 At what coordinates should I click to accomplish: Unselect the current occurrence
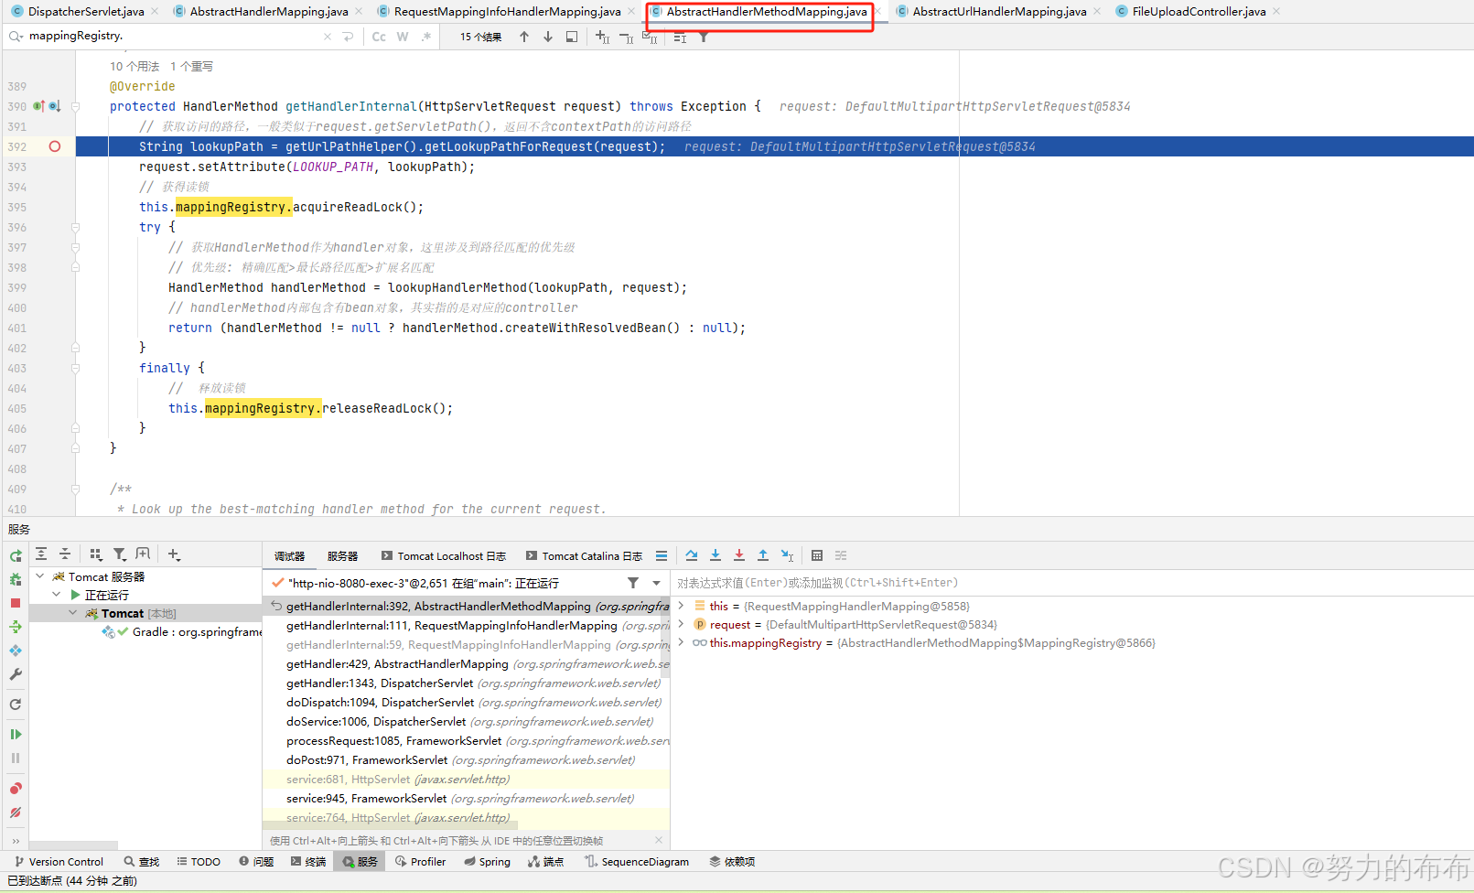(x=626, y=37)
